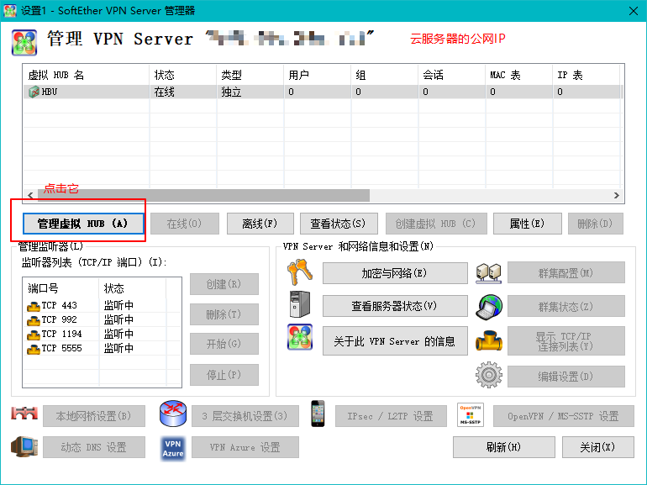Click the VPN Server manager logo icon
Screen dimensions: 647x485
[24, 43]
